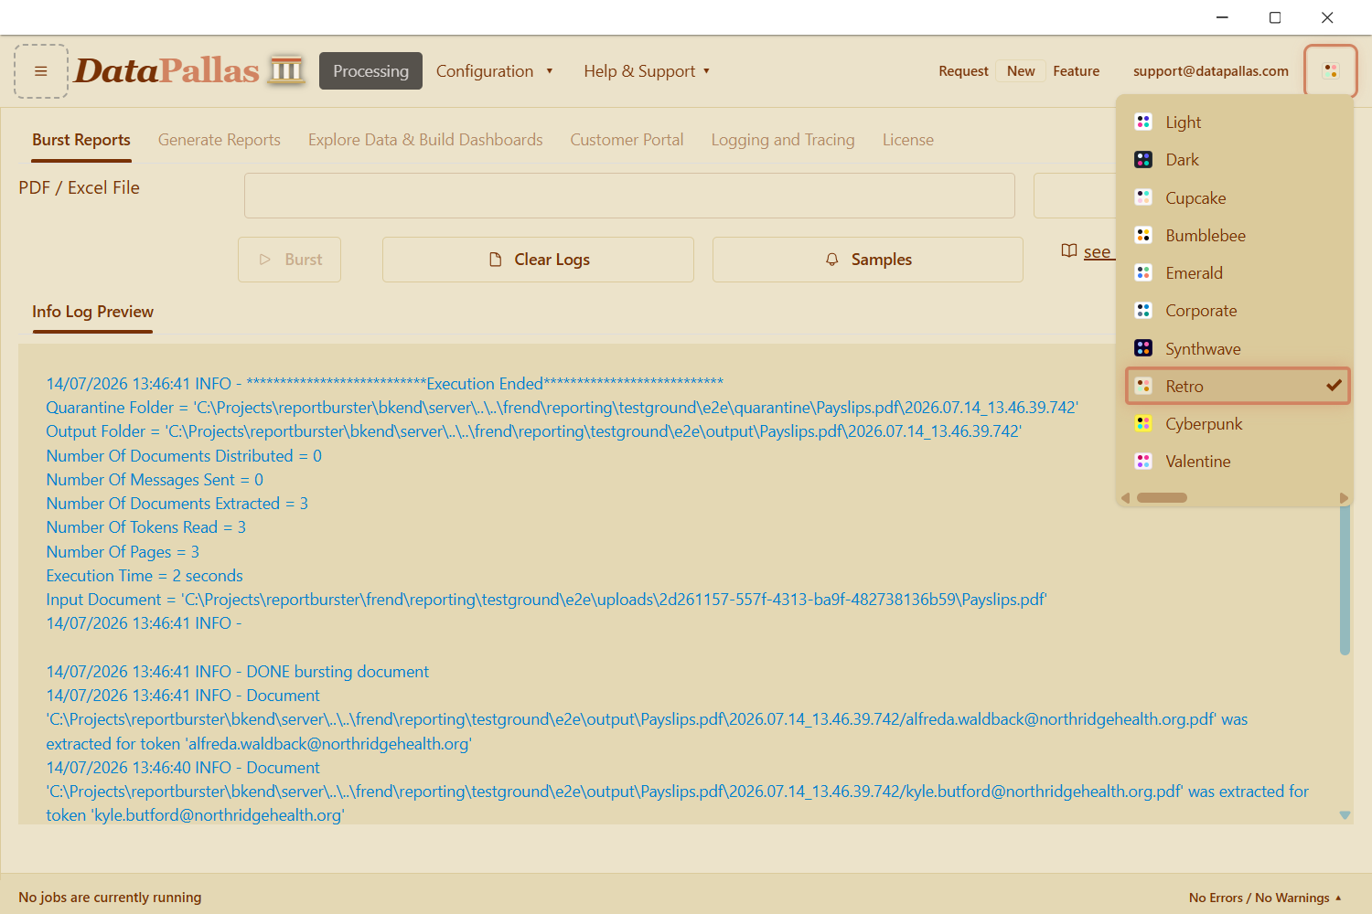
Task: Select the Light theme
Action: [x=1238, y=122]
